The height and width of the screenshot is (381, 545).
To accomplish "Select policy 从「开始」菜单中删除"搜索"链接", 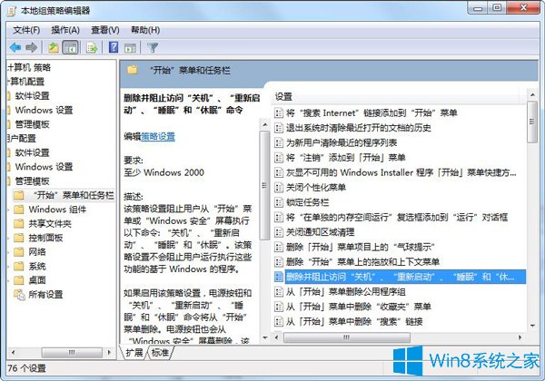I will coord(349,322).
